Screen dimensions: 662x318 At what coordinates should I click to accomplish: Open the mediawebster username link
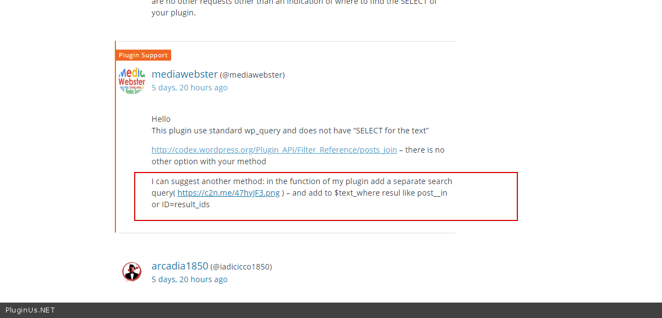coord(184,74)
